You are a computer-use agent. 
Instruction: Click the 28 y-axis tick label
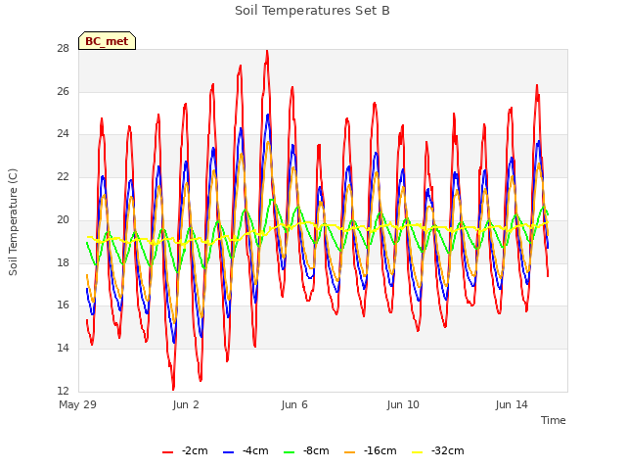click(x=63, y=49)
